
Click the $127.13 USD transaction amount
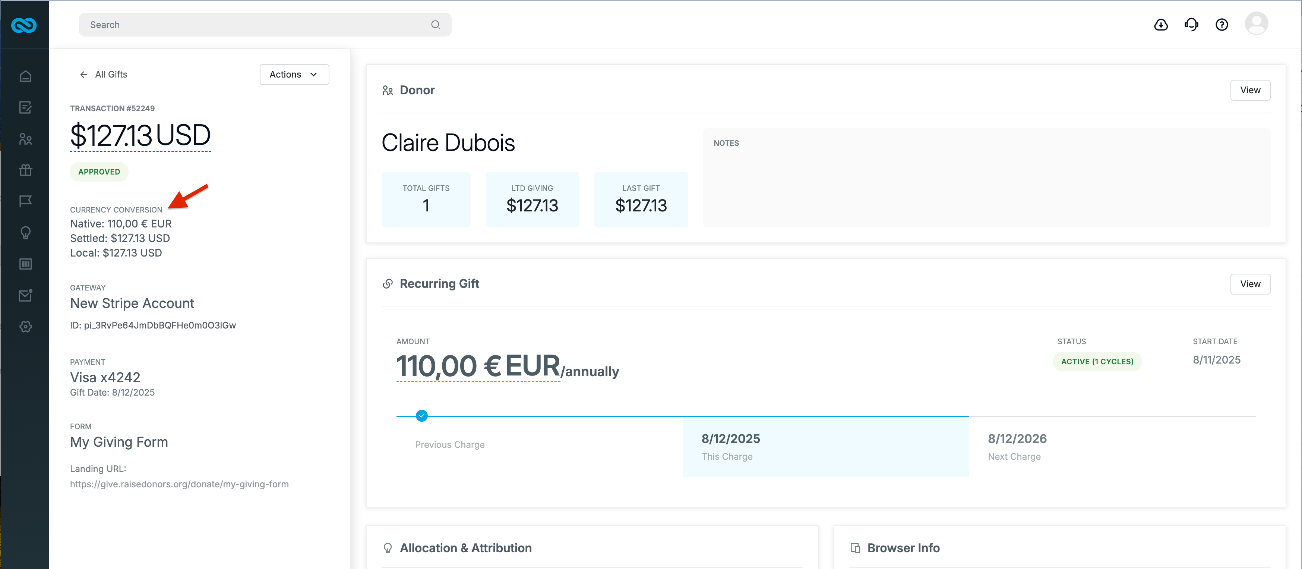click(140, 135)
